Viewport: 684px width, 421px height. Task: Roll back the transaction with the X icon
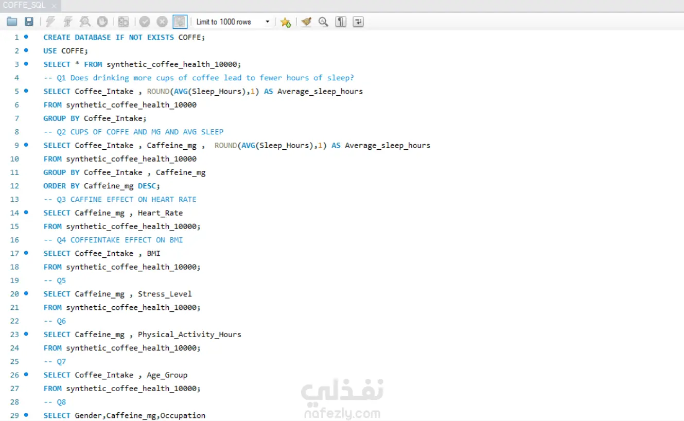[162, 22]
